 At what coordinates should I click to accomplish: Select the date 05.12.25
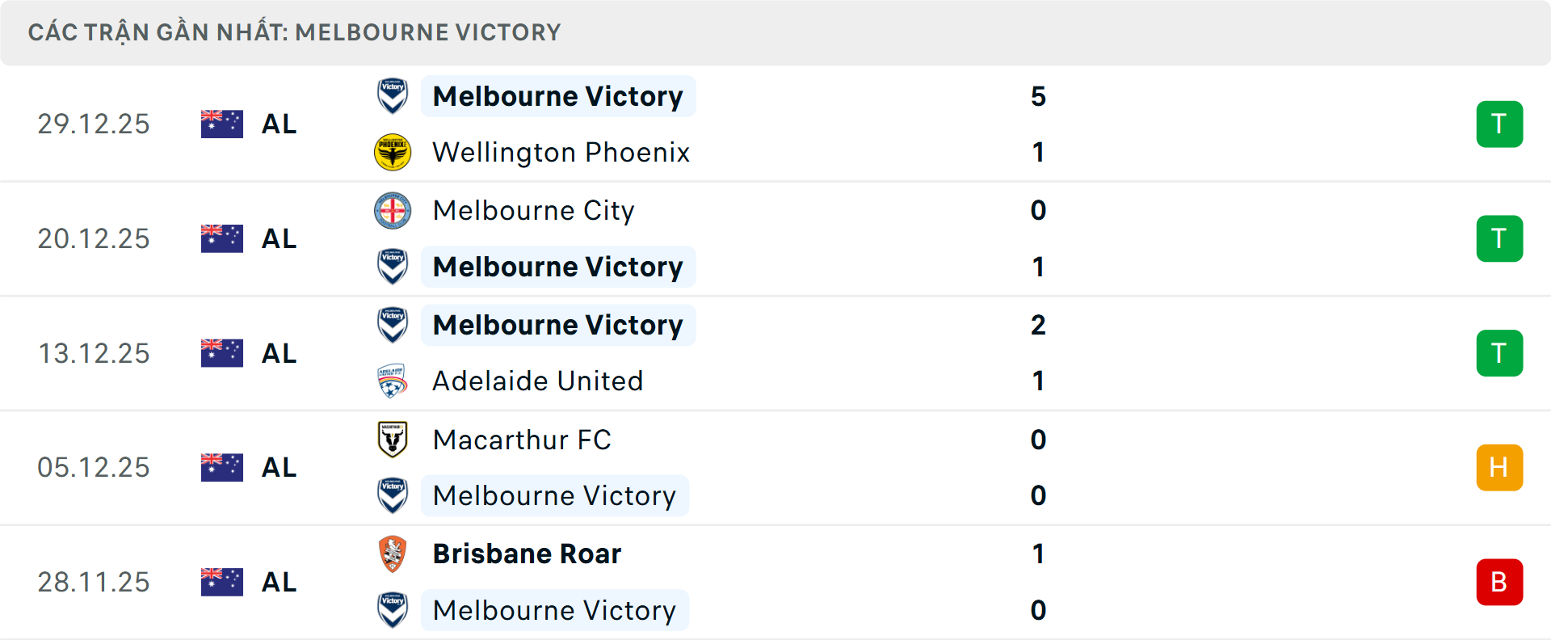coord(94,467)
